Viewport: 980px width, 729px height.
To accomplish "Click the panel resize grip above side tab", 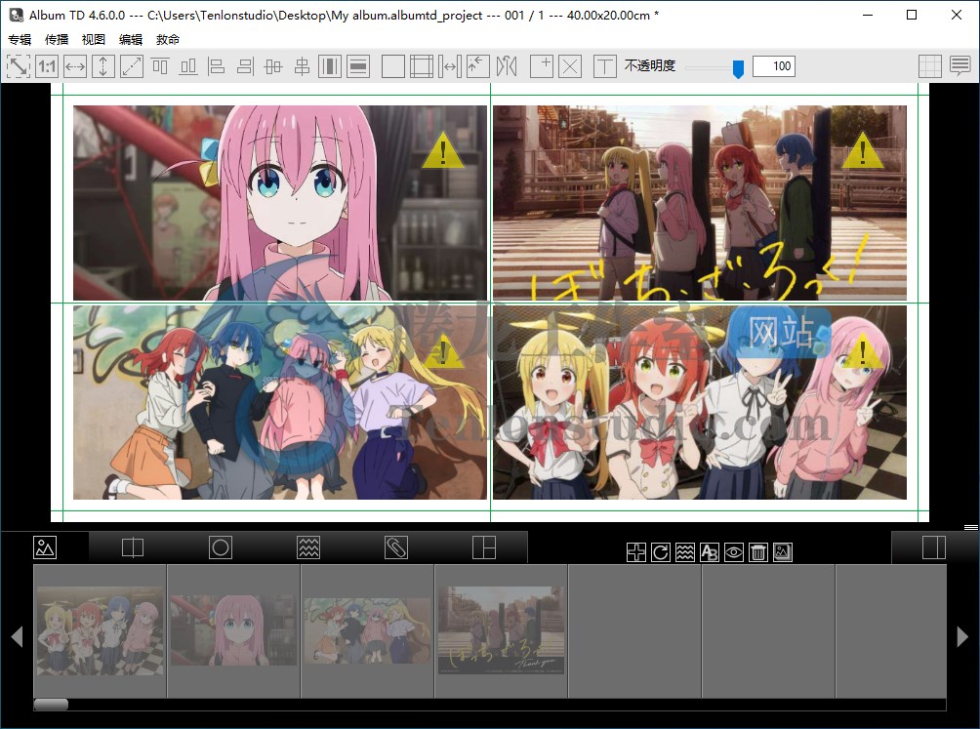I will 971,527.
